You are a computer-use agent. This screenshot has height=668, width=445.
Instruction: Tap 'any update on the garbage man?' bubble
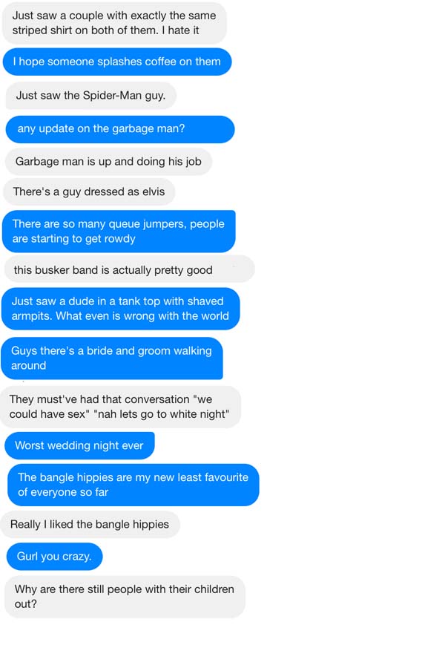(x=119, y=129)
